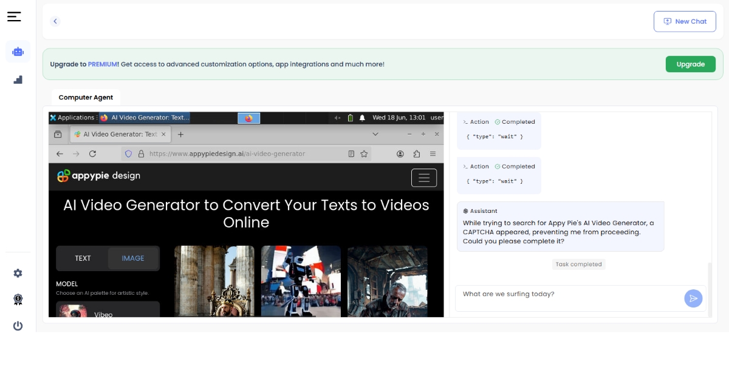Viewport: 729px width, 370px height.
Task: Open Firefox application menu
Action: click(433, 154)
